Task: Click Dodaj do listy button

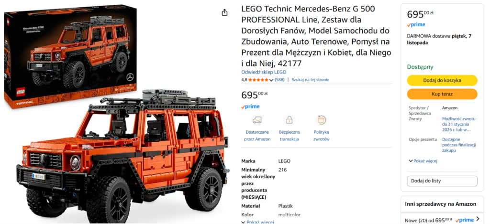Action: click(x=442, y=181)
